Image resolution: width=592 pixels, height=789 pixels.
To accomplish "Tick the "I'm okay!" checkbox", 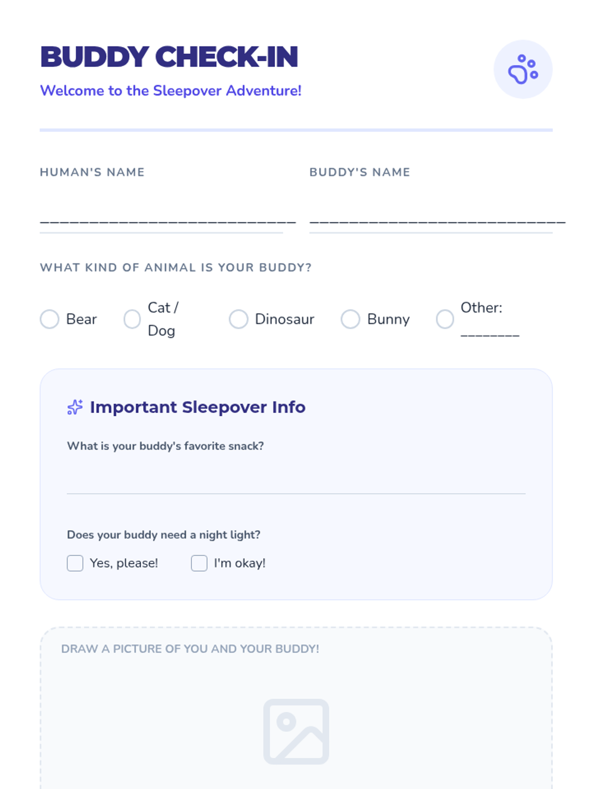I will point(199,563).
